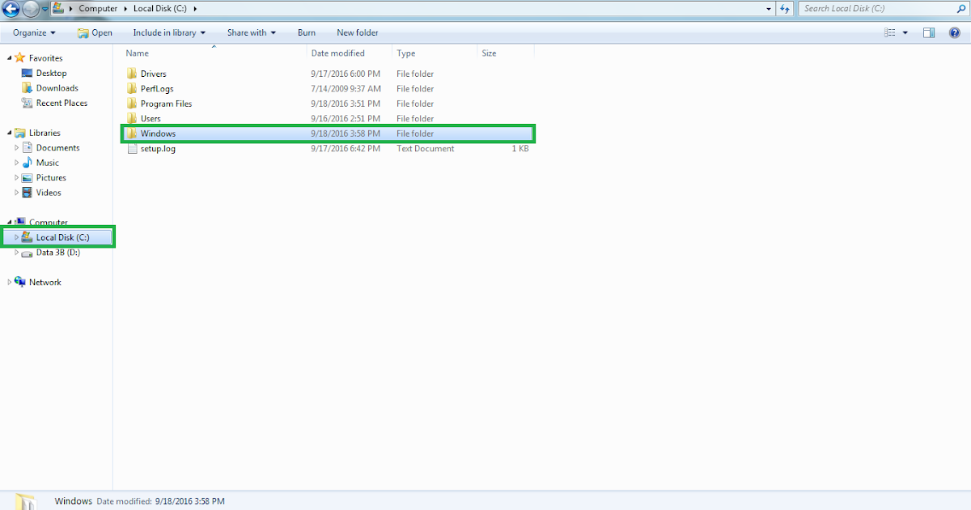Select the Users folder
The image size is (971, 510).
tap(150, 118)
